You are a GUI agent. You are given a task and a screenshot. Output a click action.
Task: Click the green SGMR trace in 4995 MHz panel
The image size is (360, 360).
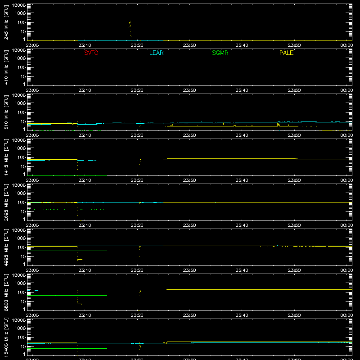(x=67, y=251)
